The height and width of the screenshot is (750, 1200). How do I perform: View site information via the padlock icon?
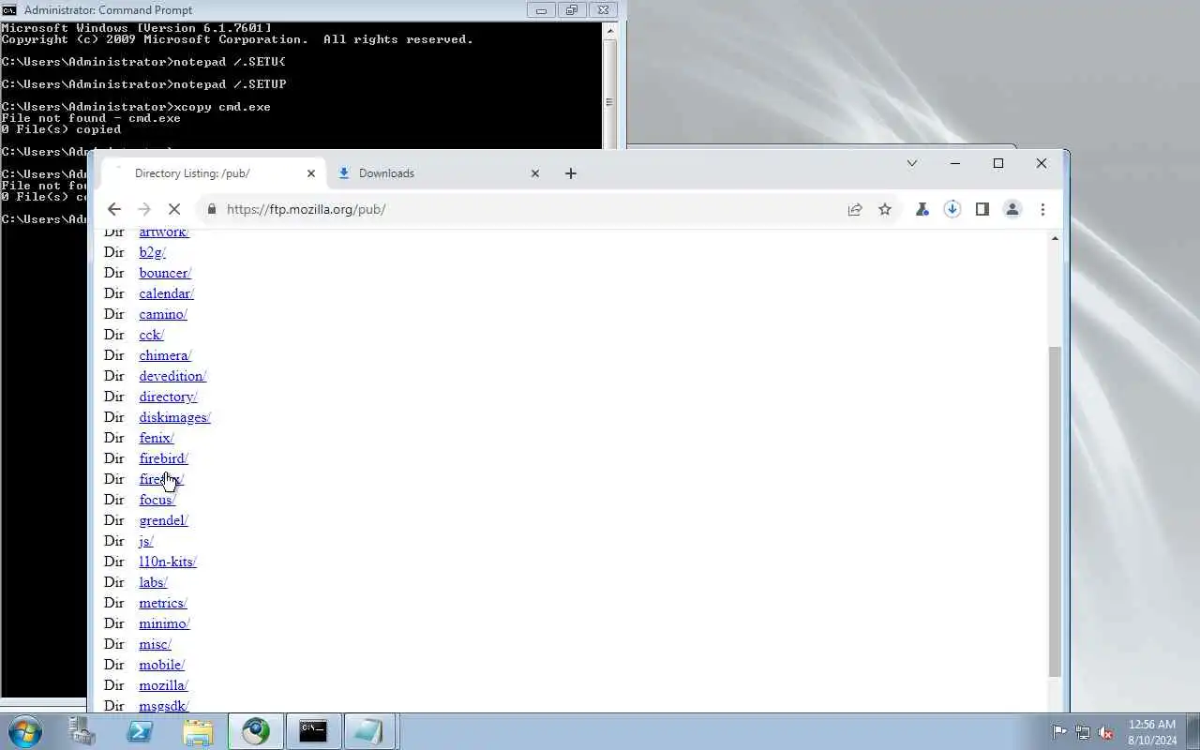pos(211,209)
